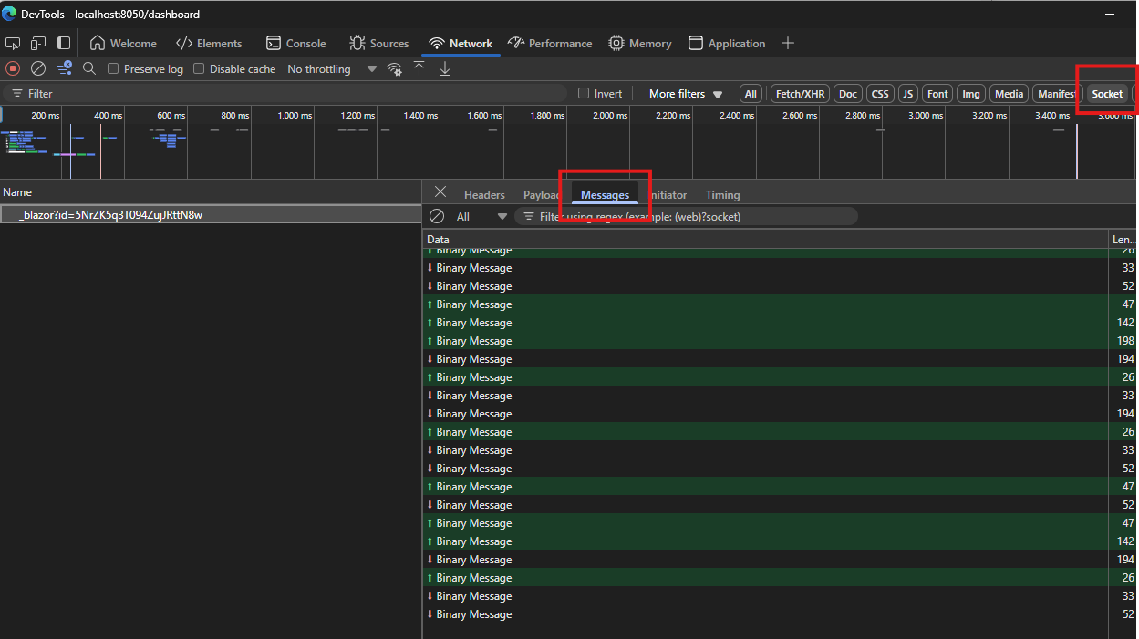Screen dimensions: 1139x639
Task: Select the _blazor WebSocket request row
Action: pyautogui.click(x=110, y=215)
